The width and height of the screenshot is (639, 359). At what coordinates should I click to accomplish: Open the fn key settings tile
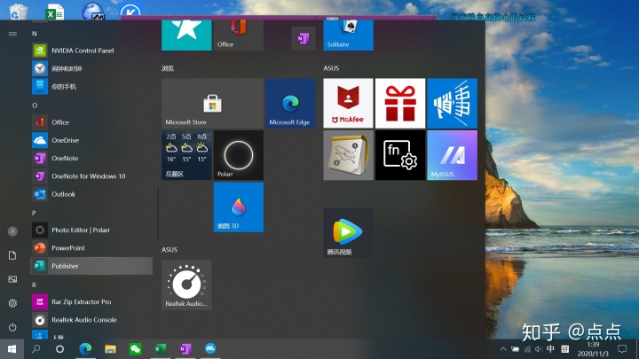coord(400,155)
